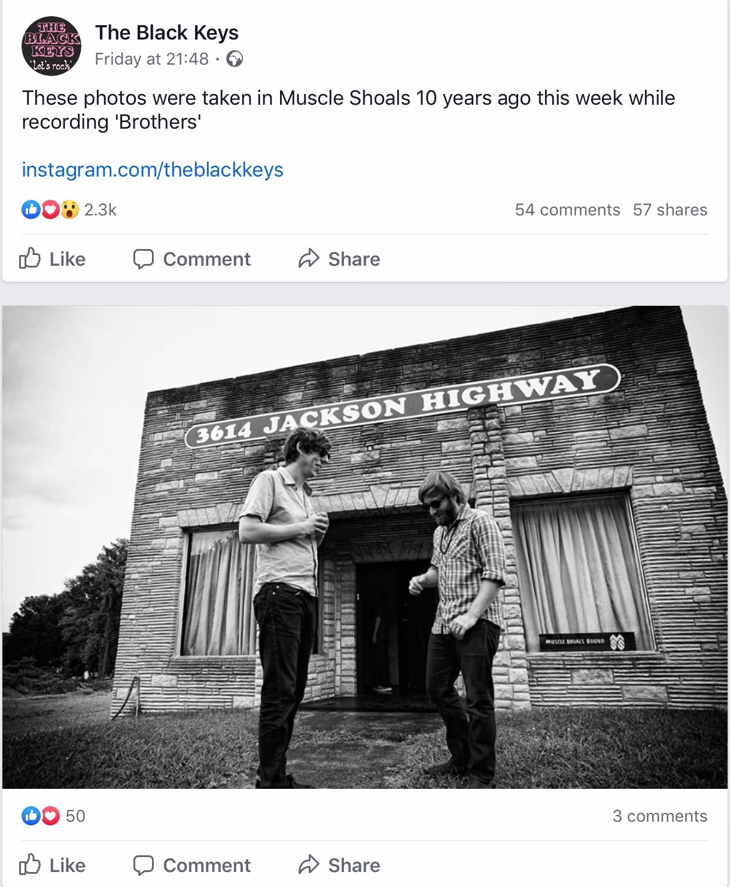Like the Jackson Highway photo
Viewport: 730px width, 887px height.
[x=53, y=865]
